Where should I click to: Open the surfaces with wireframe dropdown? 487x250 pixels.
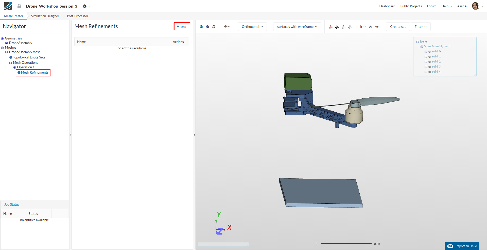[297, 27]
